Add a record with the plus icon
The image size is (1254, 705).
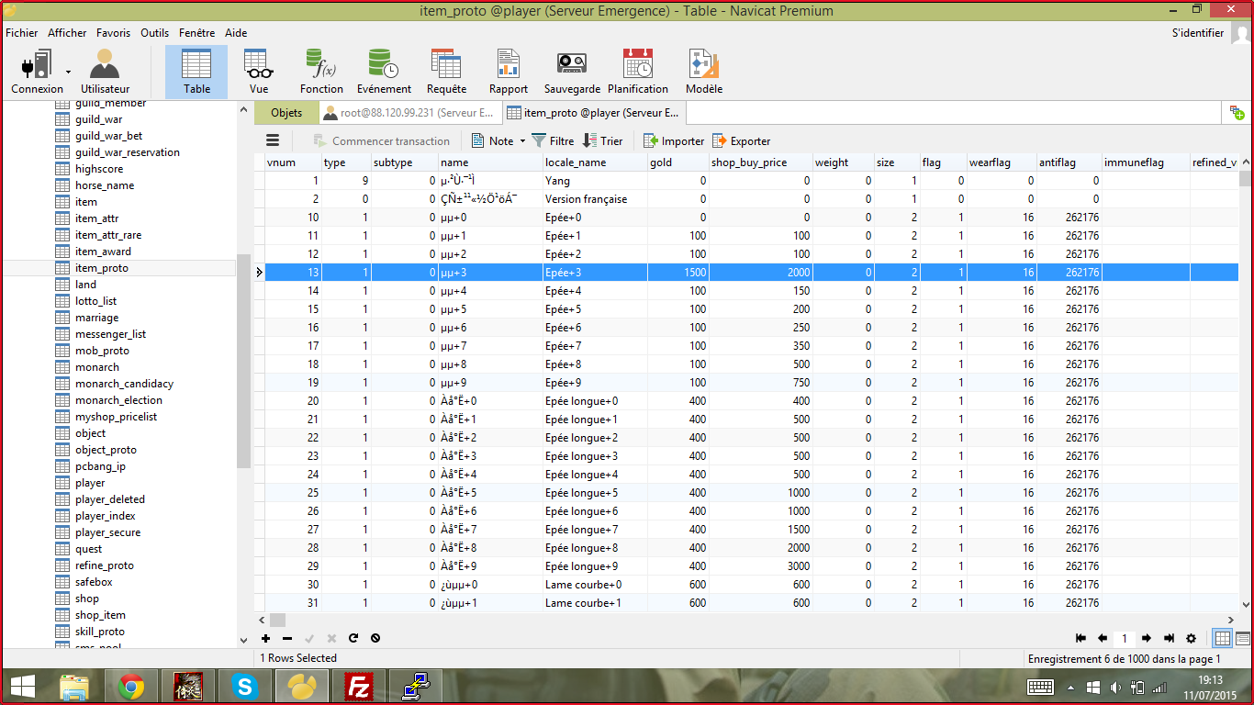266,638
